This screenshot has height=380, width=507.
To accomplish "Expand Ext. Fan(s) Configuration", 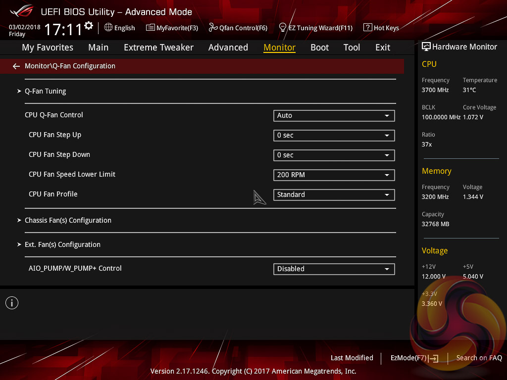I will click(62, 244).
